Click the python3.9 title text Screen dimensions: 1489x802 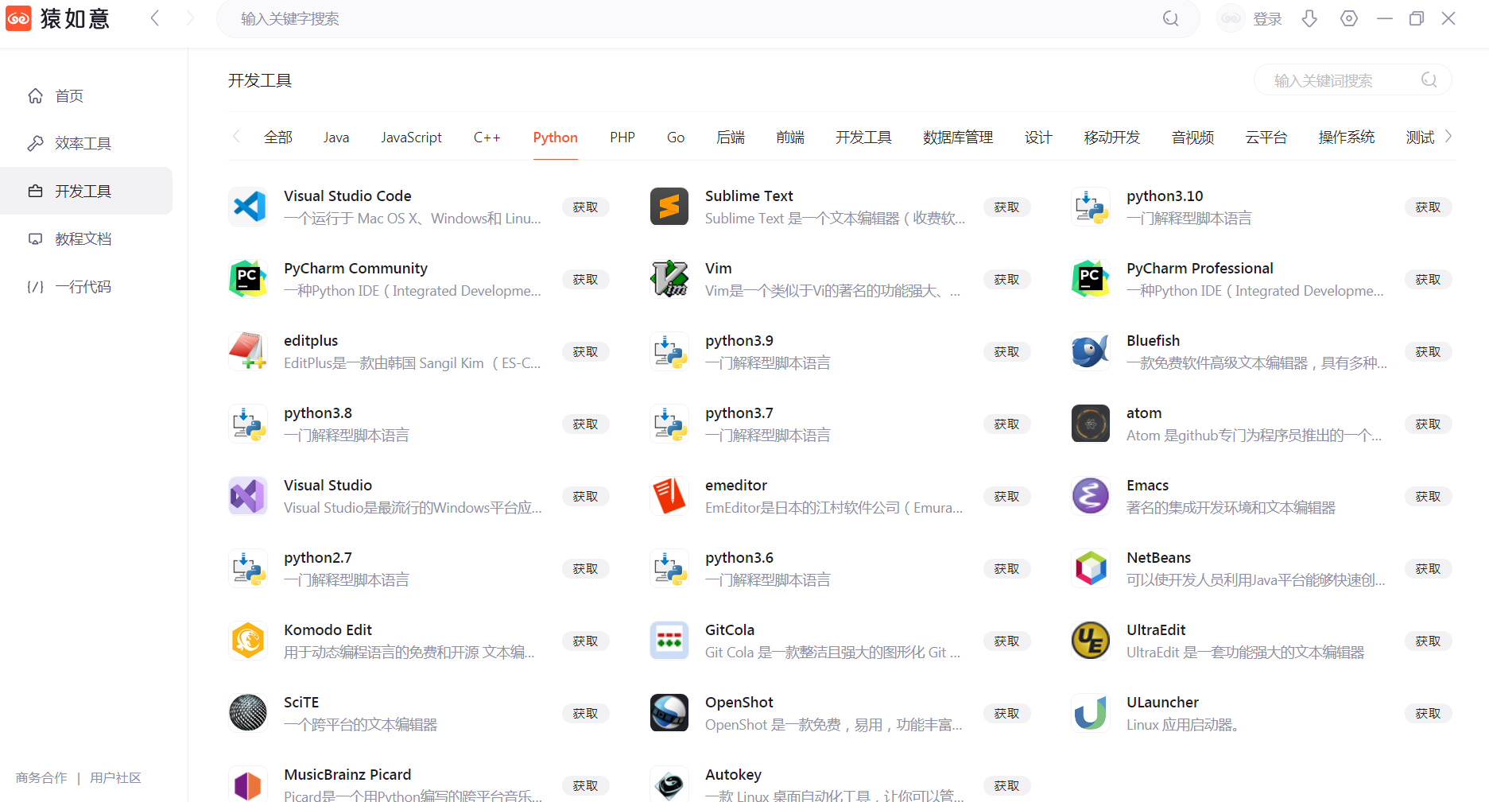[739, 341]
